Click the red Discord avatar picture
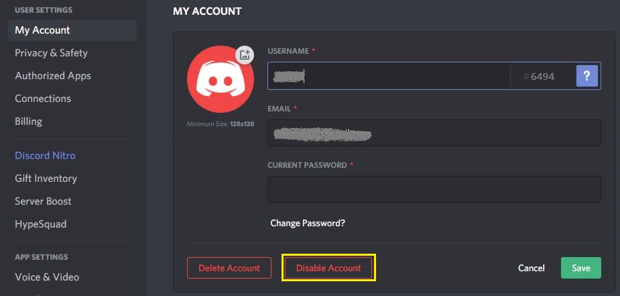The height and width of the screenshot is (296, 620). coord(221,80)
